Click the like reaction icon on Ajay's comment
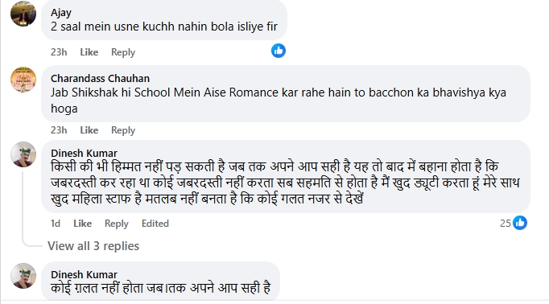Image resolution: width=549 pixels, height=304 pixels. [279, 51]
